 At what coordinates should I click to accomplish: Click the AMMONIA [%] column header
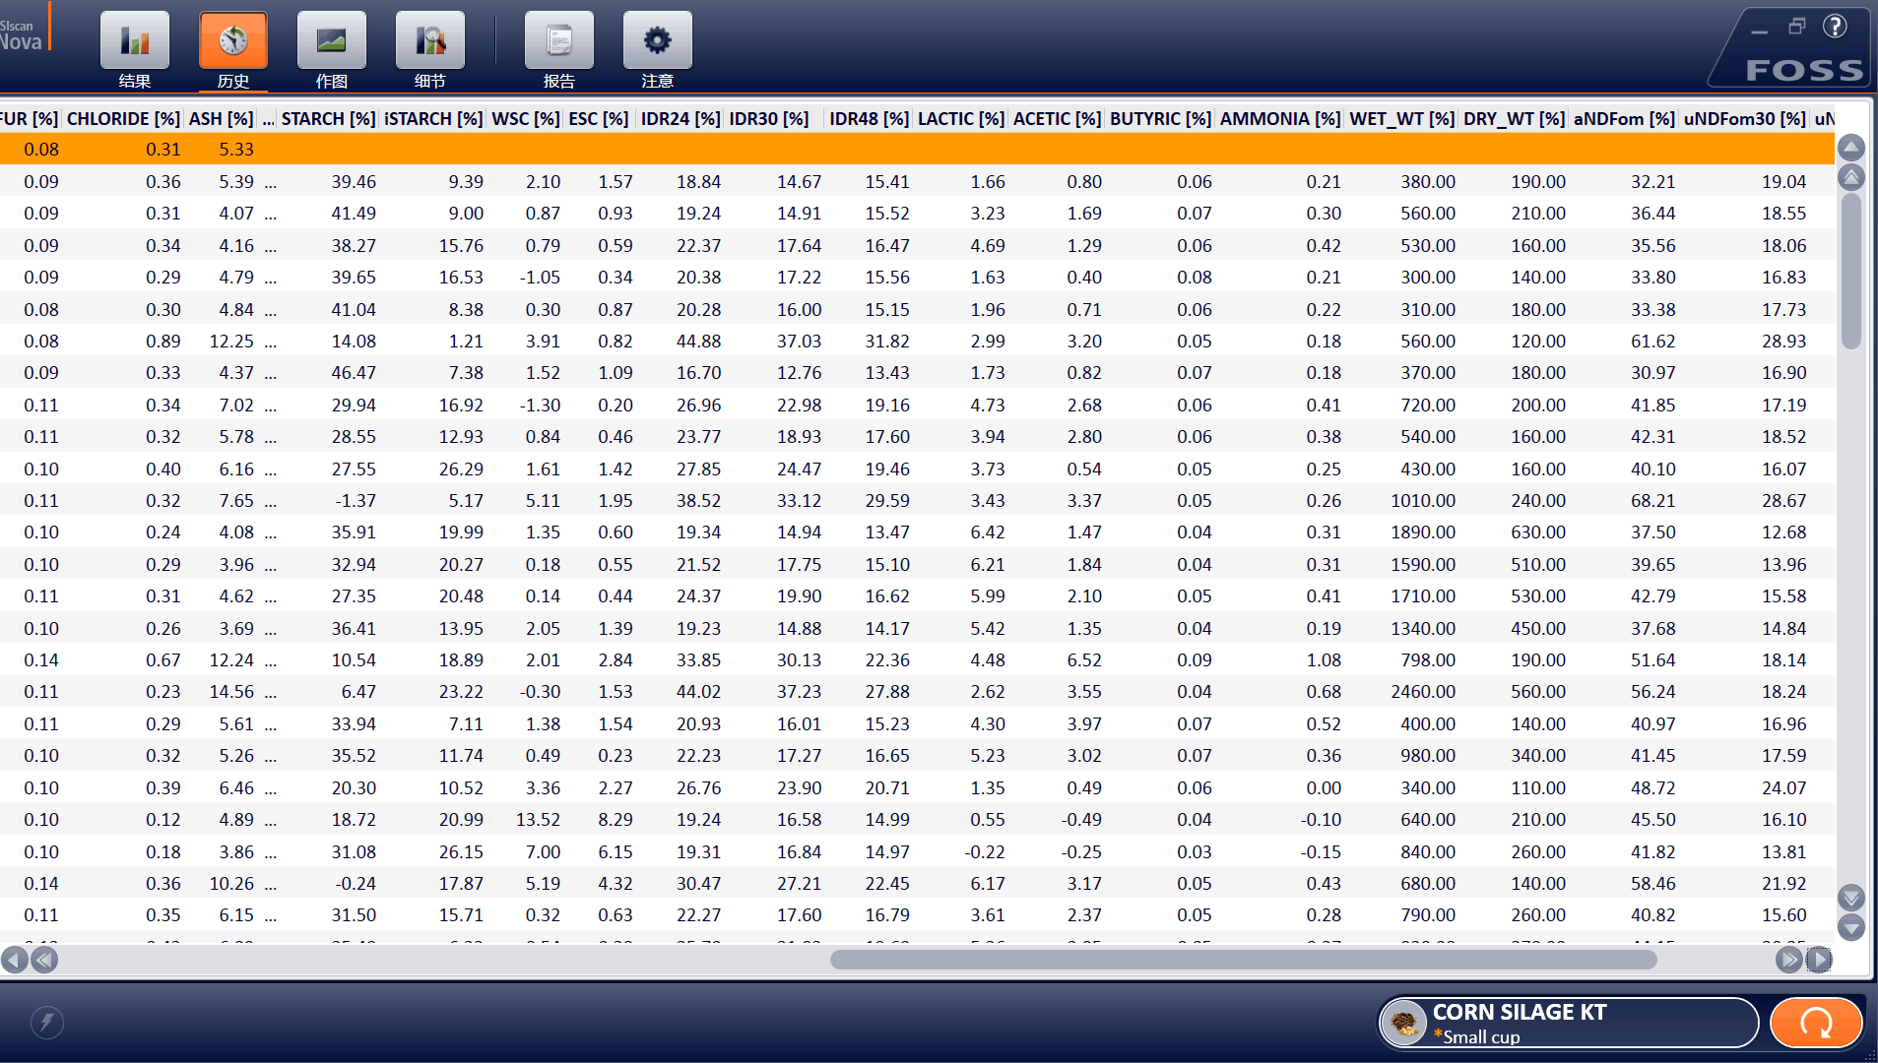pyautogui.click(x=1280, y=118)
